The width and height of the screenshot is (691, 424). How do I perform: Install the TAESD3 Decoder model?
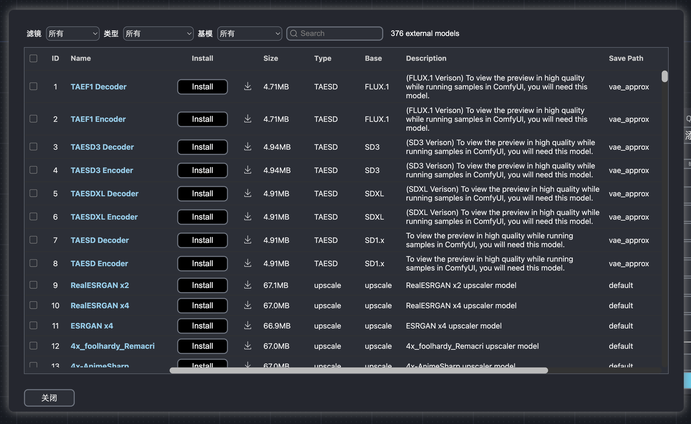point(202,147)
